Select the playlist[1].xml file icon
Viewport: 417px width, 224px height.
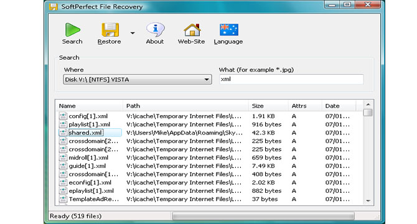63,124
